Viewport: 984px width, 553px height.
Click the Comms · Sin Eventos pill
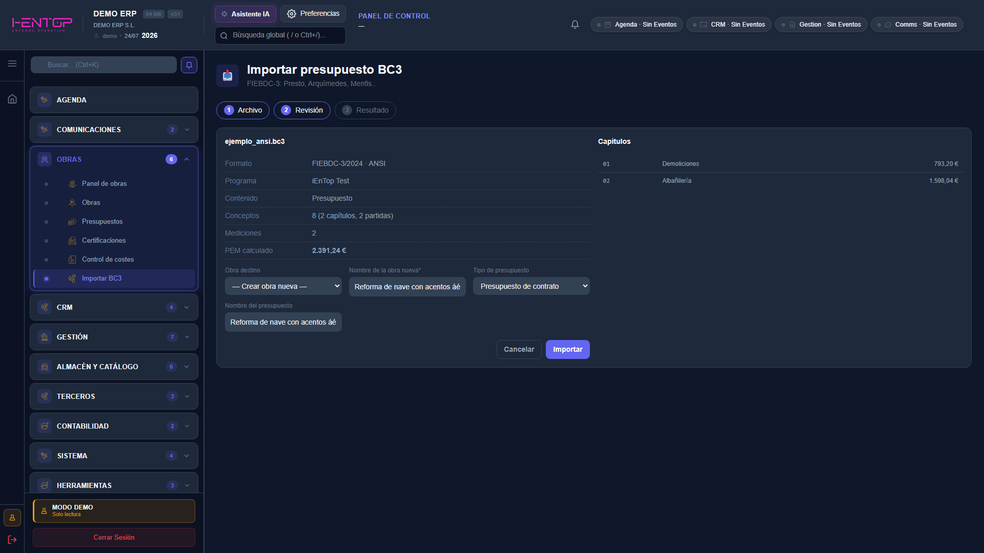point(917,25)
